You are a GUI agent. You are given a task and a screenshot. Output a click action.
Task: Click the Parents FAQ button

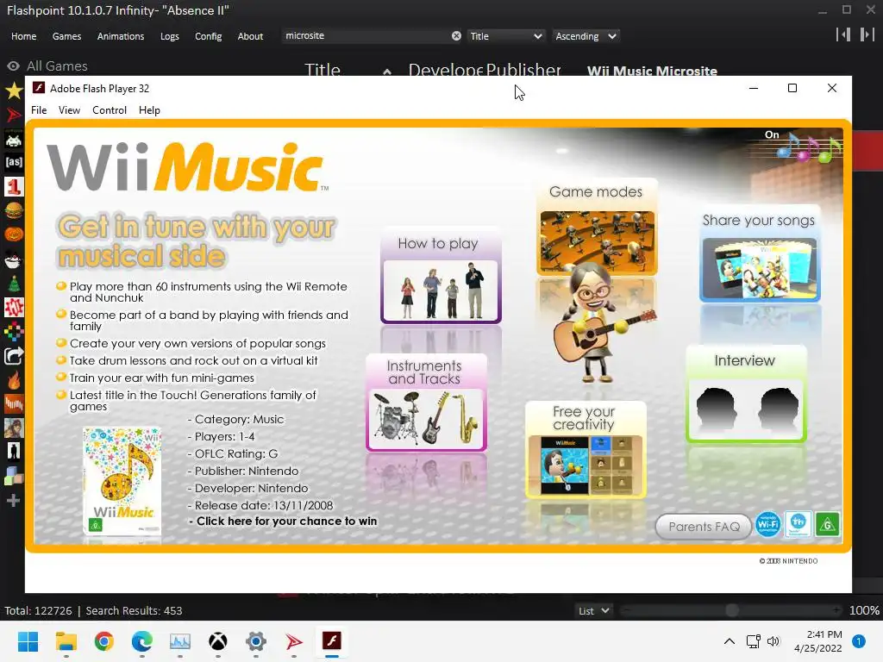704,527
